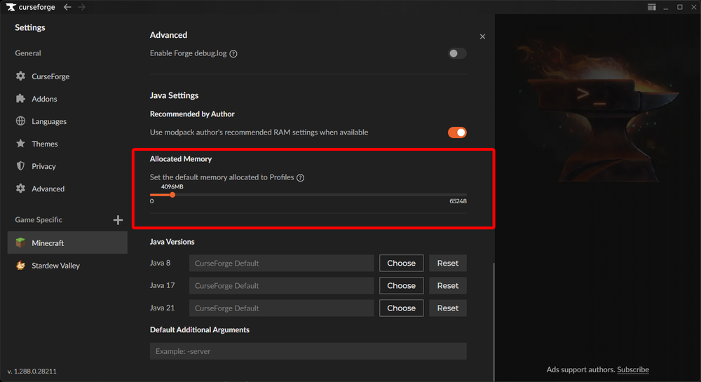Click the Languages globe icon
The height and width of the screenshot is (382, 701).
point(20,121)
